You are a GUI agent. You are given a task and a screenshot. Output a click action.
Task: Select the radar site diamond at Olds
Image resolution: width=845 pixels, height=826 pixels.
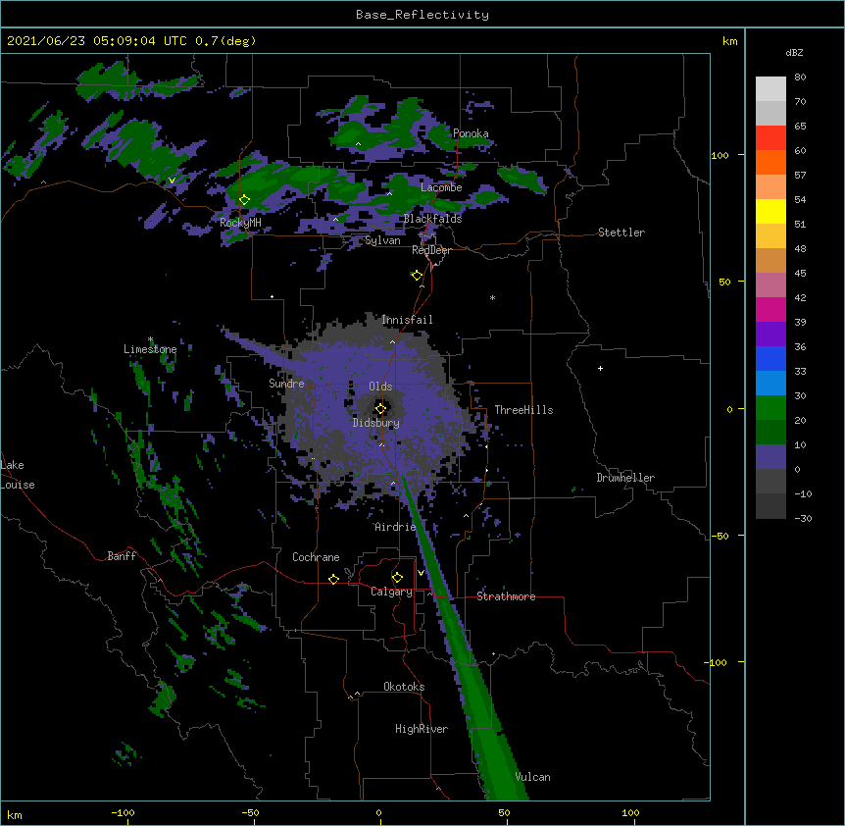(x=381, y=408)
